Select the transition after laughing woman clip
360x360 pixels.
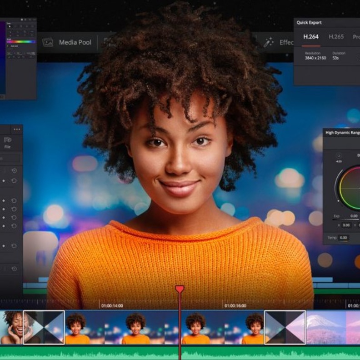pyautogui.click(x=44, y=327)
